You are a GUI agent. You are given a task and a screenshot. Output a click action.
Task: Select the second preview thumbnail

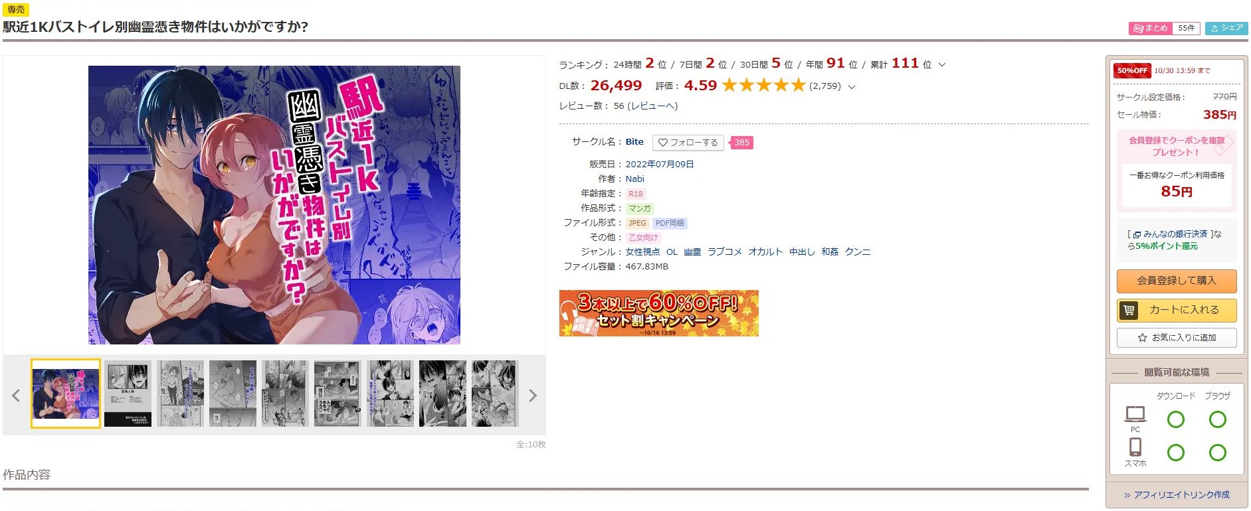[x=128, y=394]
